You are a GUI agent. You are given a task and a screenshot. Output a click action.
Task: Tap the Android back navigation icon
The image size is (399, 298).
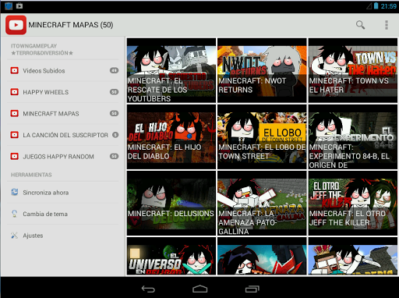tap(148, 289)
